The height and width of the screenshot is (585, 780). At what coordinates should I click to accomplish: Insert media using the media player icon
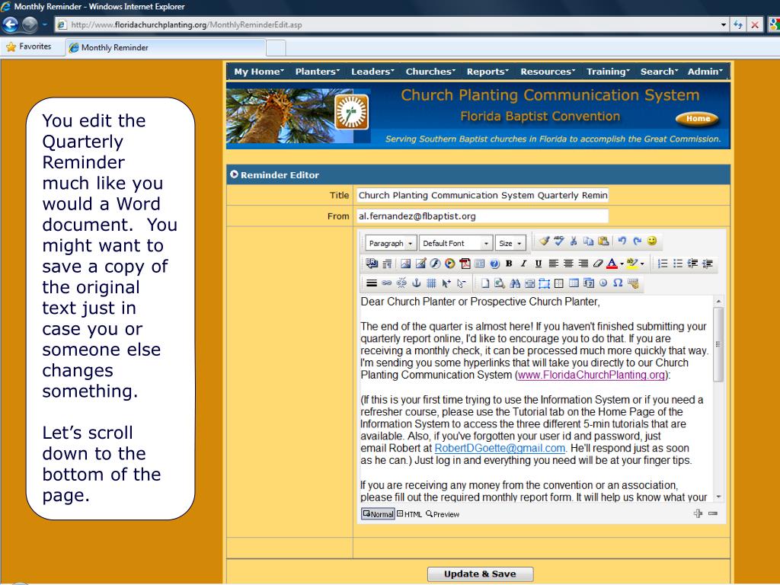[x=449, y=264]
